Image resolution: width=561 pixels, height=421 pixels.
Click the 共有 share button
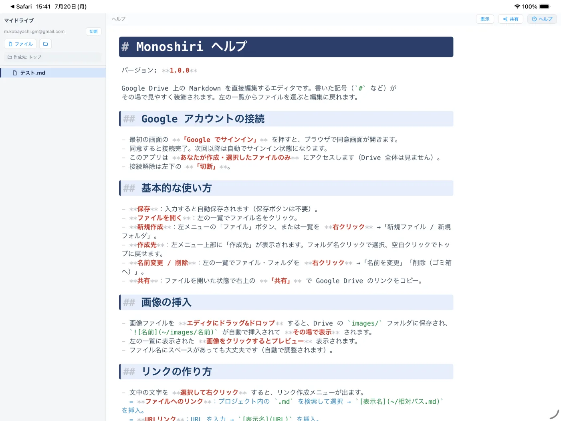(x=511, y=19)
